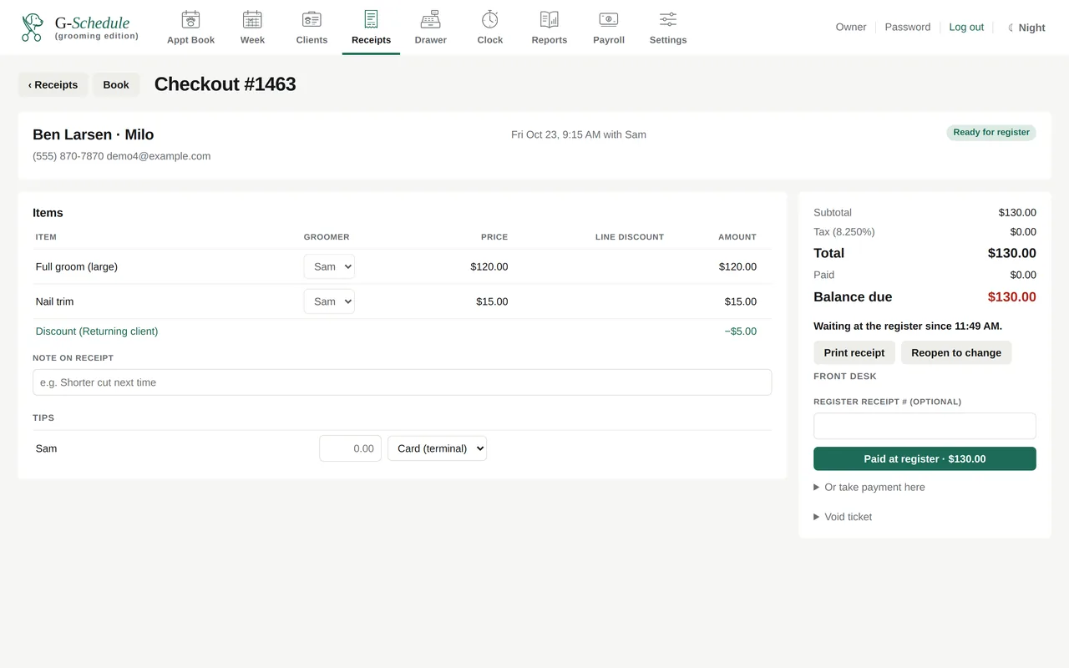Click the Discount (Returning client) line
Viewport: 1069px width, 668px height.
coord(97,331)
